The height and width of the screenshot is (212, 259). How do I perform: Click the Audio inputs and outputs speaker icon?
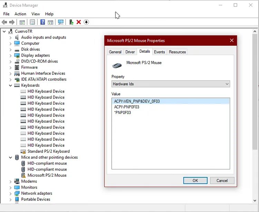pyautogui.click(x=17, y=37)
